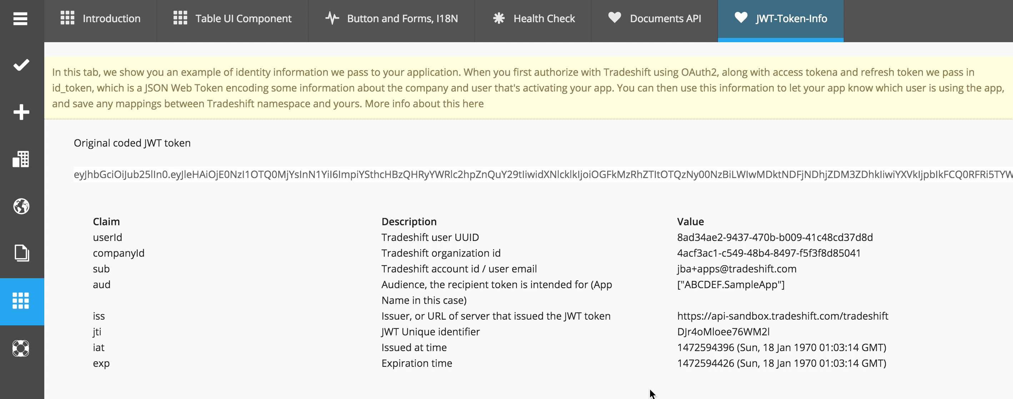Click the companyId claim cell
This screenshot has width=1013, height=399.
point(118,253)
